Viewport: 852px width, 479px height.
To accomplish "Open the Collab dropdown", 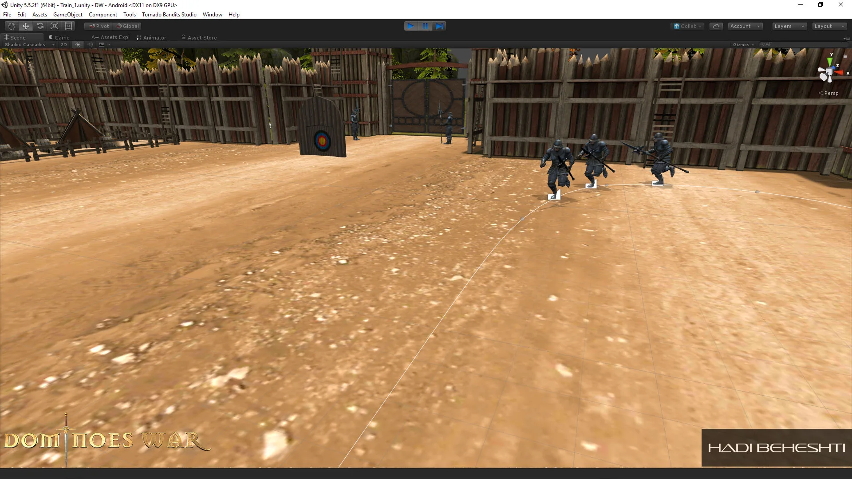I will (x=687, y=26).
